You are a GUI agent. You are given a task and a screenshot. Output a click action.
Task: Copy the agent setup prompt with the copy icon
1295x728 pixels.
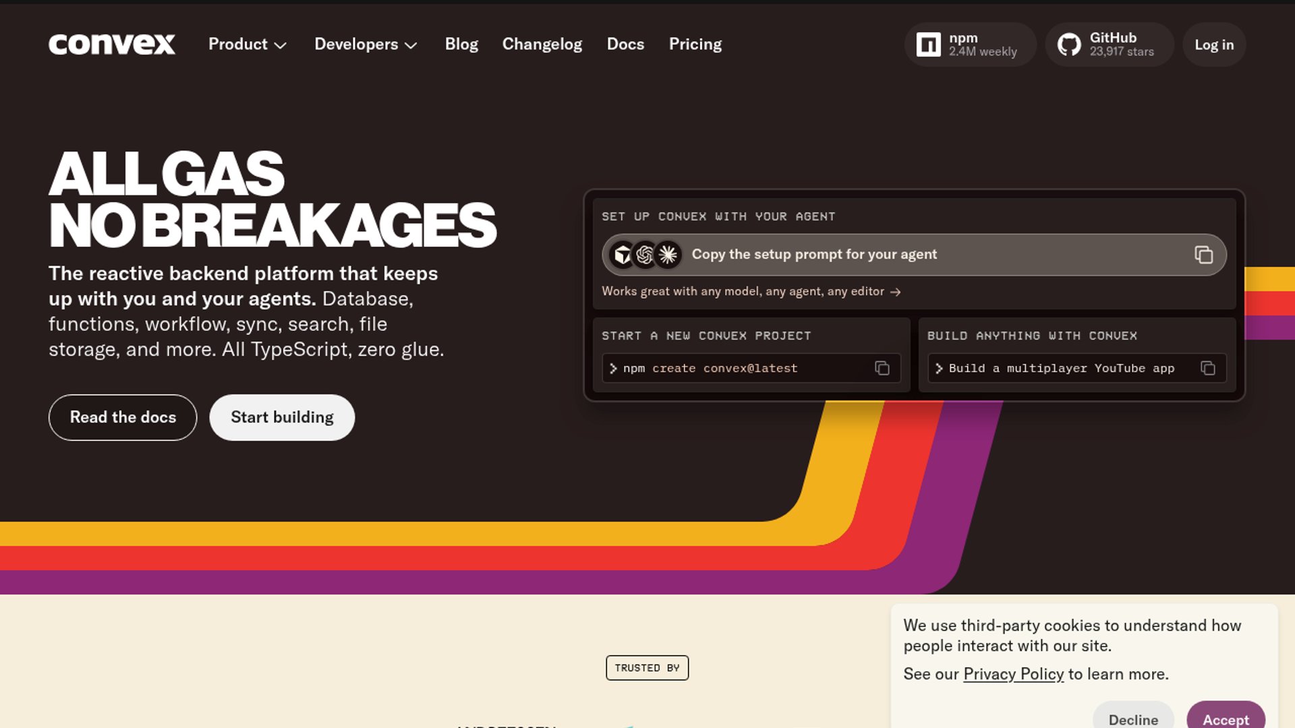pyautogui.click(x=1204, y=255)
